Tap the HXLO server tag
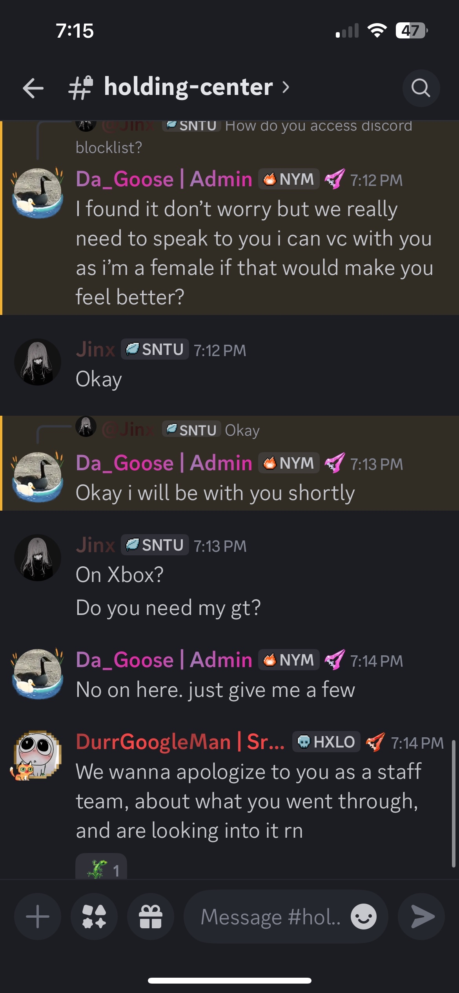This screenshot has height=993, width=459. 326,742
